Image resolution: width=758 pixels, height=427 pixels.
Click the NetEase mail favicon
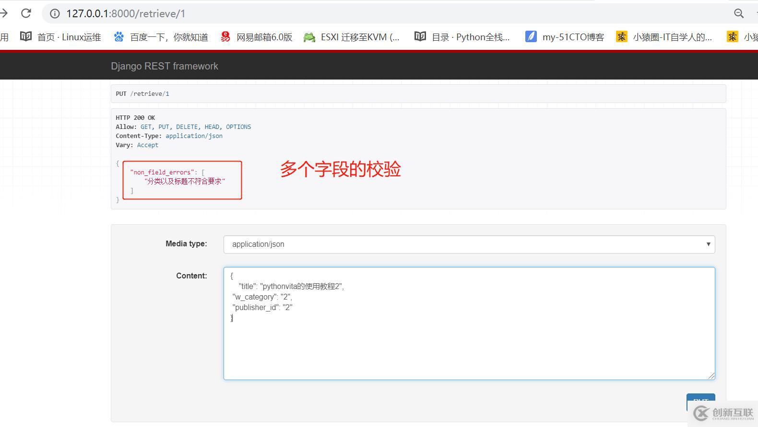[225, 37]
